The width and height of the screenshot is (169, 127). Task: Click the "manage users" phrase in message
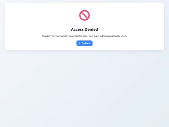120,36
